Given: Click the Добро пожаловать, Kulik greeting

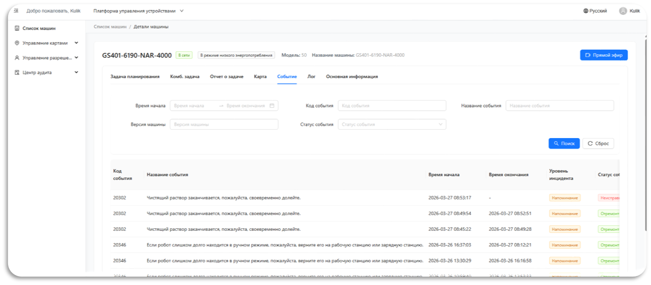Looking at the screenshot, I should tap(54, 11).
